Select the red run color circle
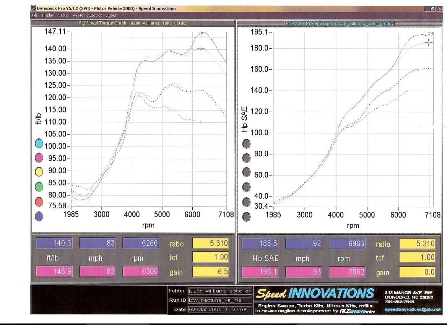Screen dimensions: 447x325 [39, 201]
